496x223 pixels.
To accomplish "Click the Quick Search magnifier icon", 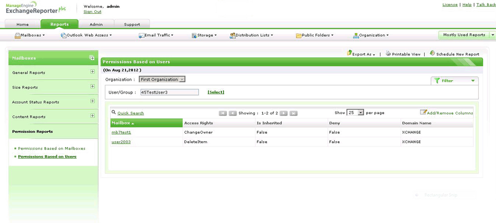I will [x=114, y=112].
